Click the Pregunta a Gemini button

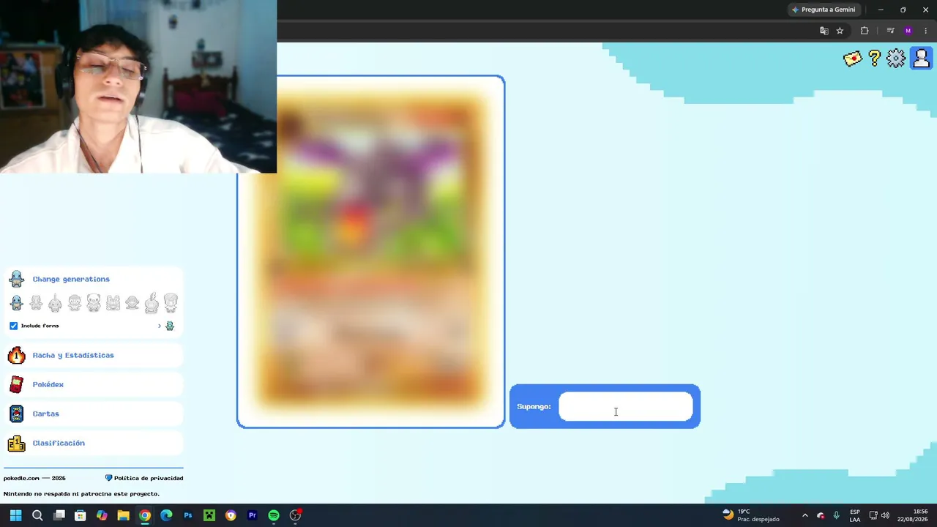coord(824,10)
